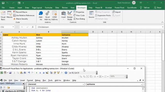Click Undo in VBA toolbar
Screen dimensions: 165x92
(29, 73)
